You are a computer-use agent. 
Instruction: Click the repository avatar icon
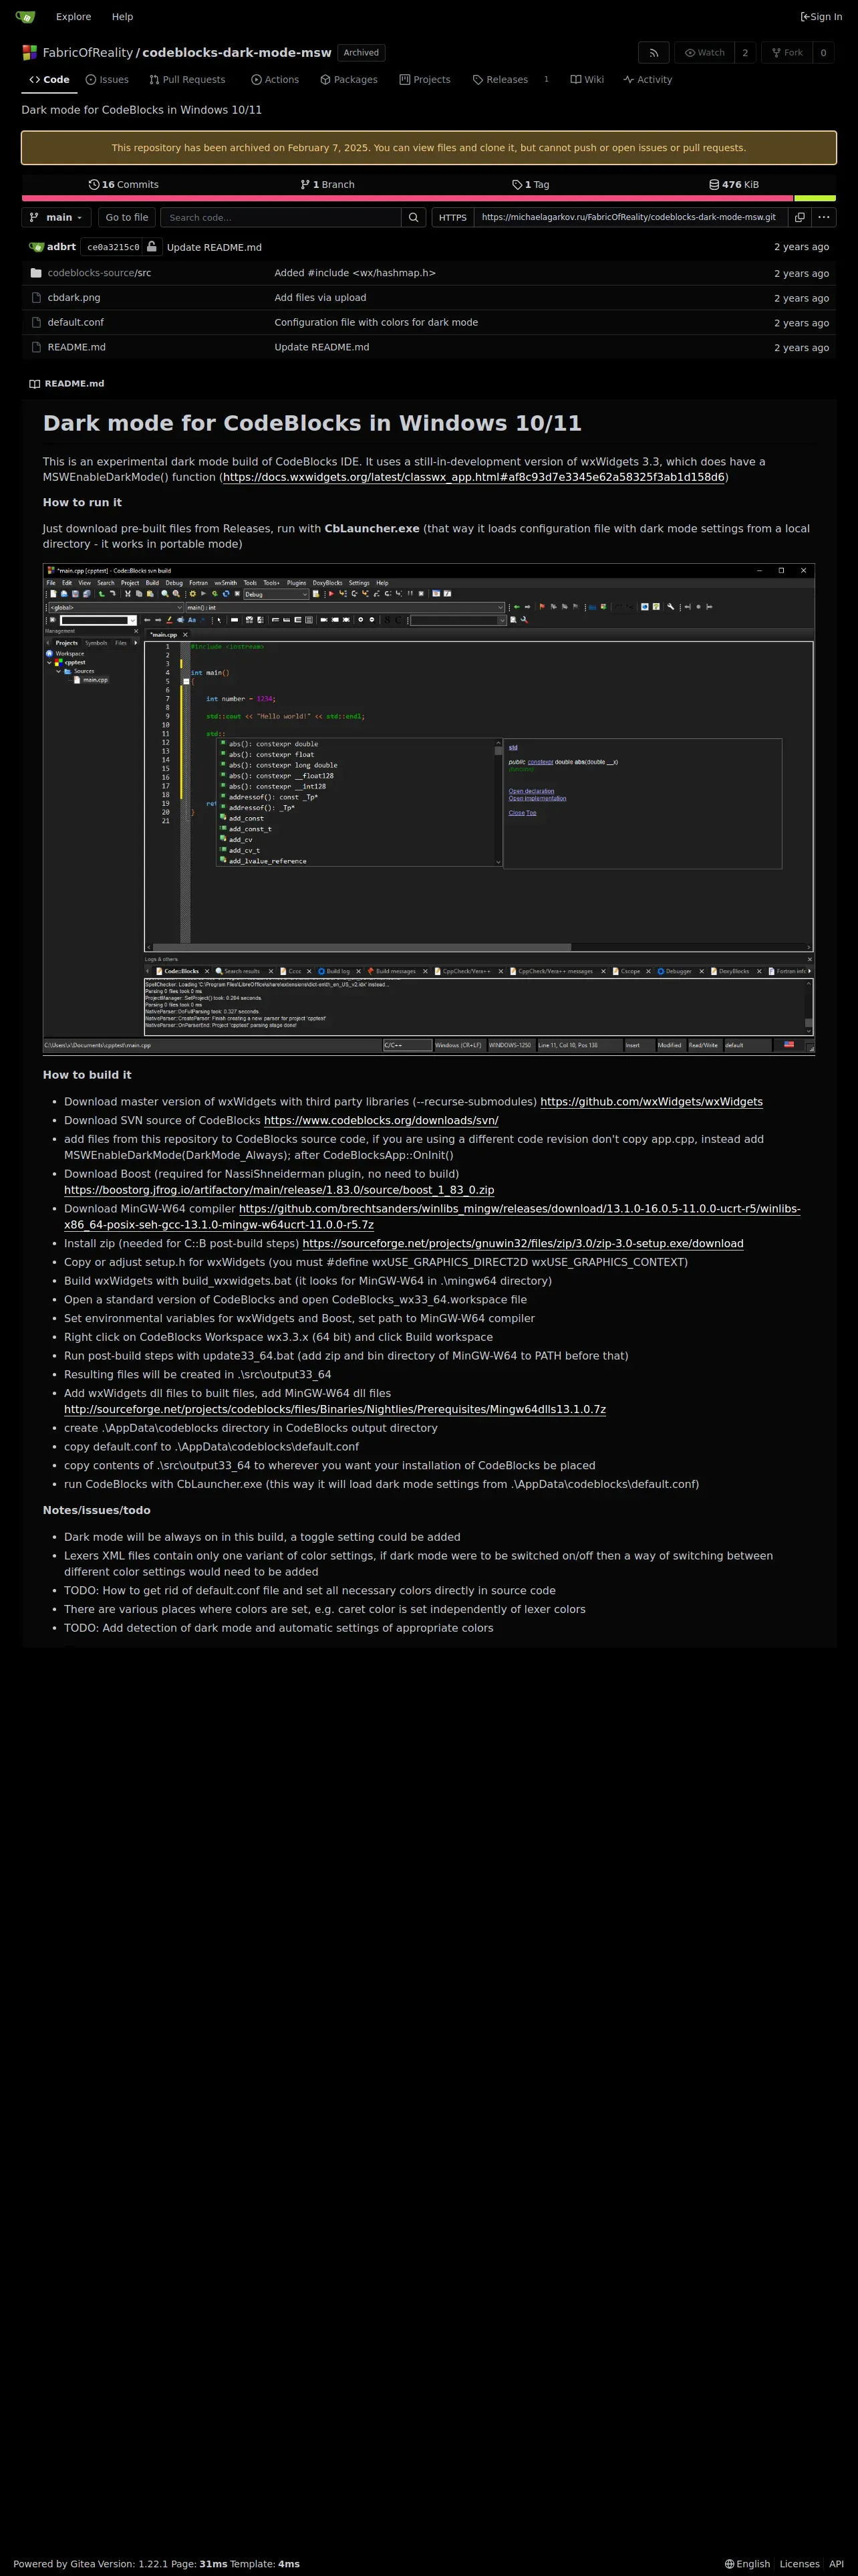tap(30, 53)
